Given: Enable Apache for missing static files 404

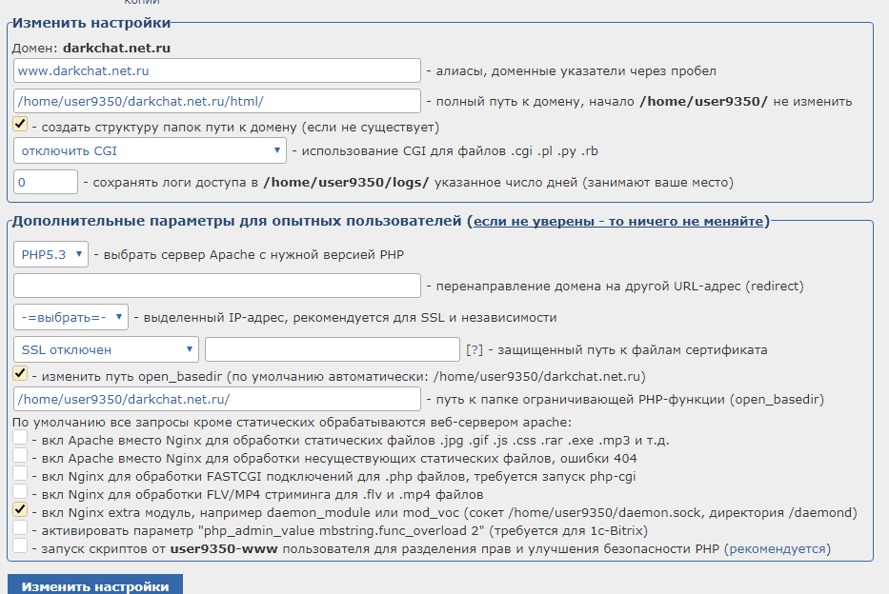Looking at the screenshot, I should [20, 455].
